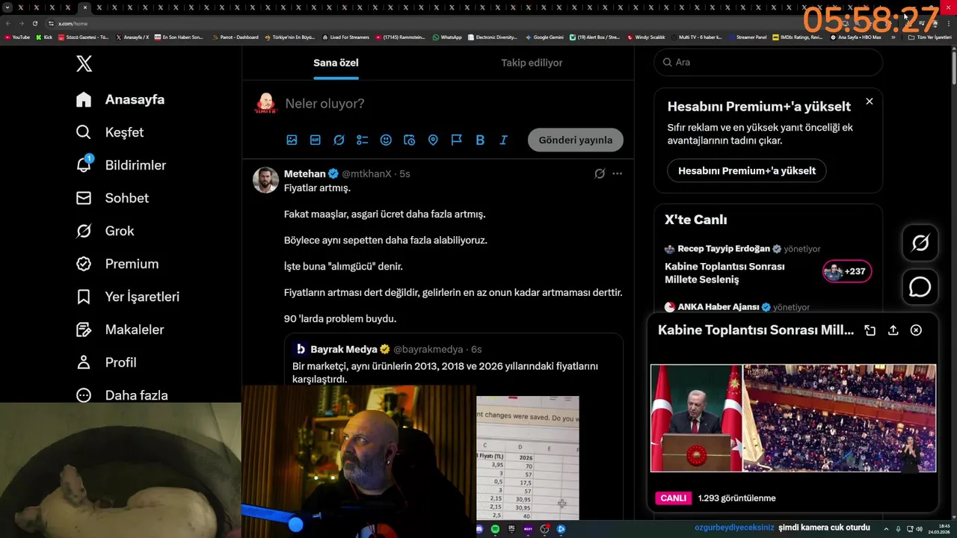Open Premium from the sidebar
The width and height of the screenshot is (957, 538).
click(x=117, y=264)
